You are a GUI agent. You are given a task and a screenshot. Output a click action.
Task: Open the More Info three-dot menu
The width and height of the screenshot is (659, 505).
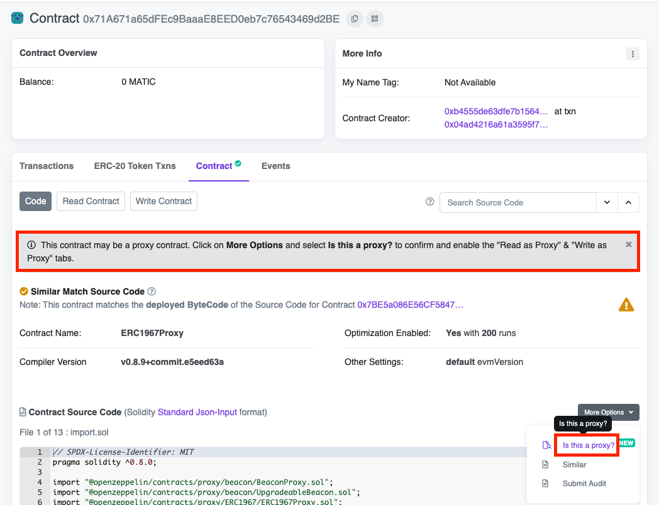(633, 54)
